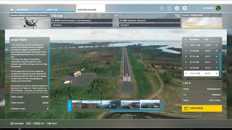Click the leg list blue scrollbar
232x130 pixels.
click(x=220, y=64)
